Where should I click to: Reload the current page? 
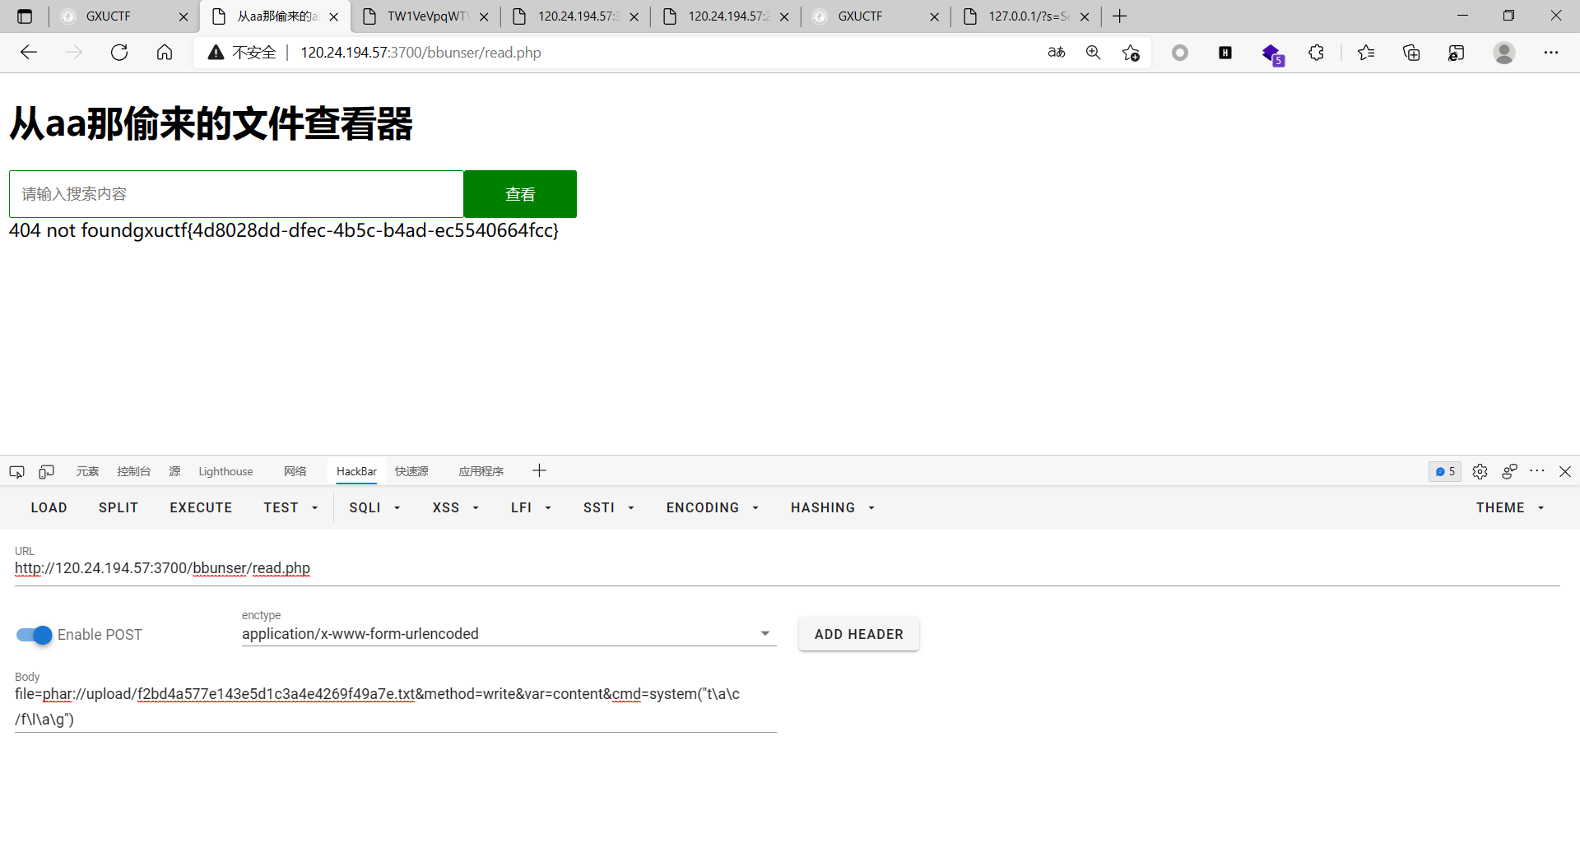click(119, 53)
